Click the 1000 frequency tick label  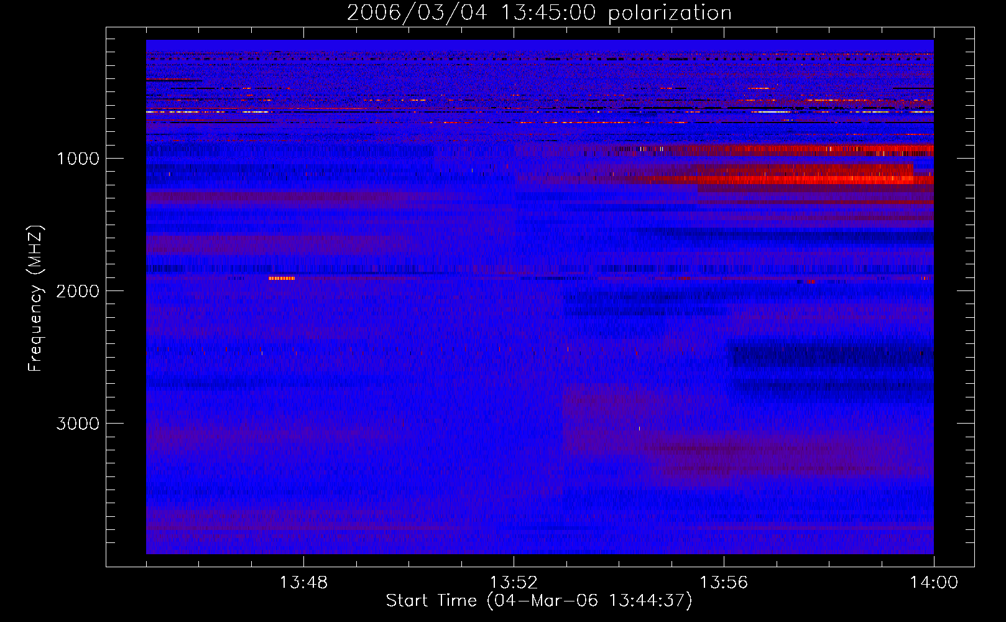tap(78, 158)
